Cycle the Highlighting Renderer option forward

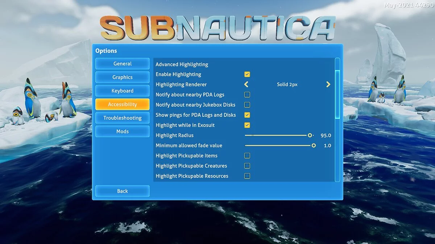click(x=328, y=84)
